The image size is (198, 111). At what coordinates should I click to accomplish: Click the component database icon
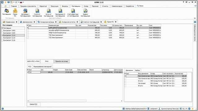(x=148, y=109)
